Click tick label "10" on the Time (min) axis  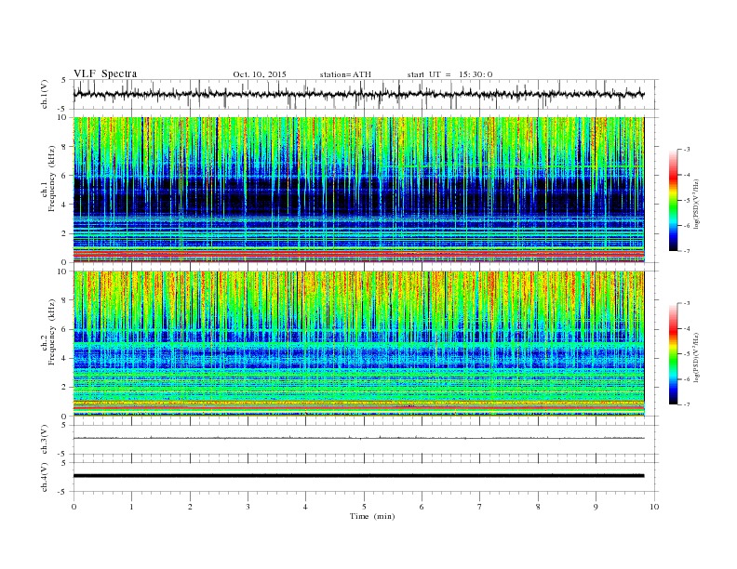pyautogui.click(x=654, y=507)
